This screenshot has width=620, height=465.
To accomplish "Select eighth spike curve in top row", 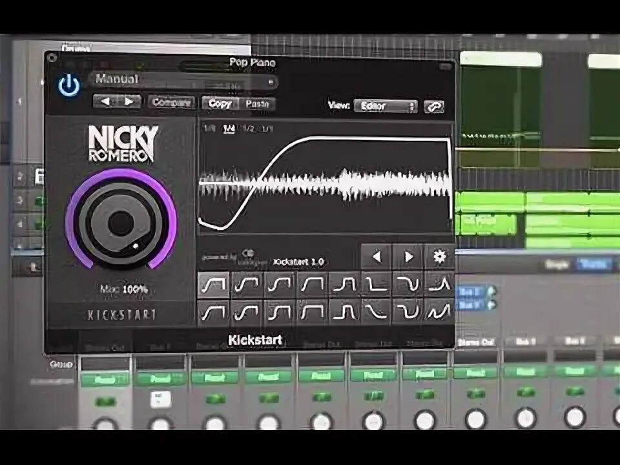I will click(439, 285).
